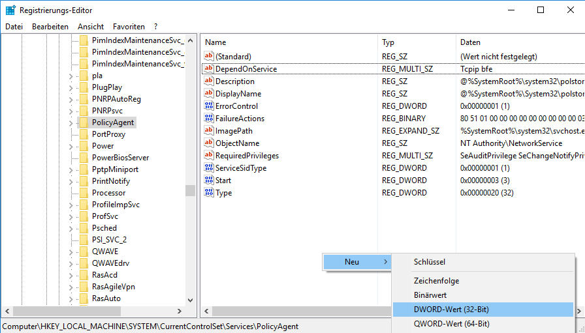Expand the PlugPlay key
This screenshot has width=585, height=333.
tap(71, 88)
